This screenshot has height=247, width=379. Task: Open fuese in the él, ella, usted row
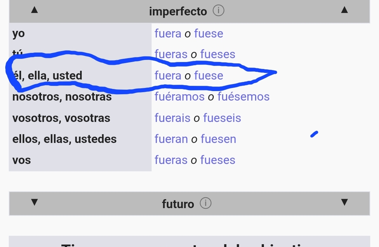point(208,76)
